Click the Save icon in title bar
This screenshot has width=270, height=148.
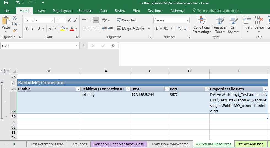[x=6, y=3]
